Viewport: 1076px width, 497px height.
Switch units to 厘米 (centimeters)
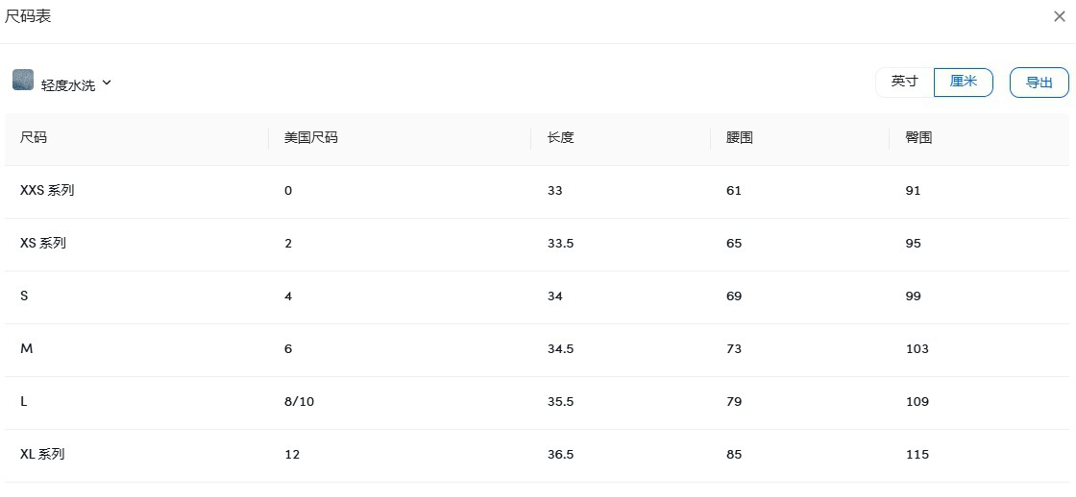[963, 82]
